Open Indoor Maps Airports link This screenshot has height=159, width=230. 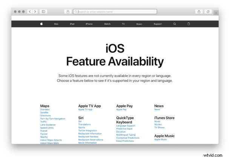tap(51, 140)
